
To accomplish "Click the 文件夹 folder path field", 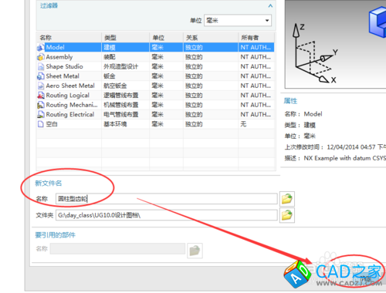I will (x=167, y=215).
